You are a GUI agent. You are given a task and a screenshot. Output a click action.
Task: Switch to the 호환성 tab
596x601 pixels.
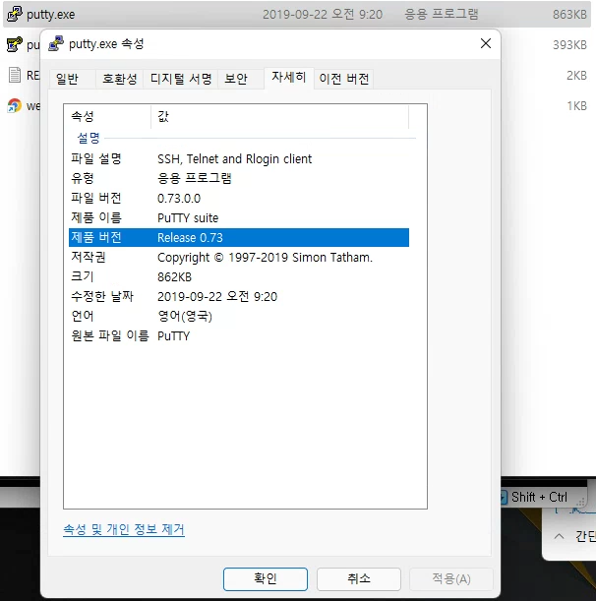click(x=119, y=79)
